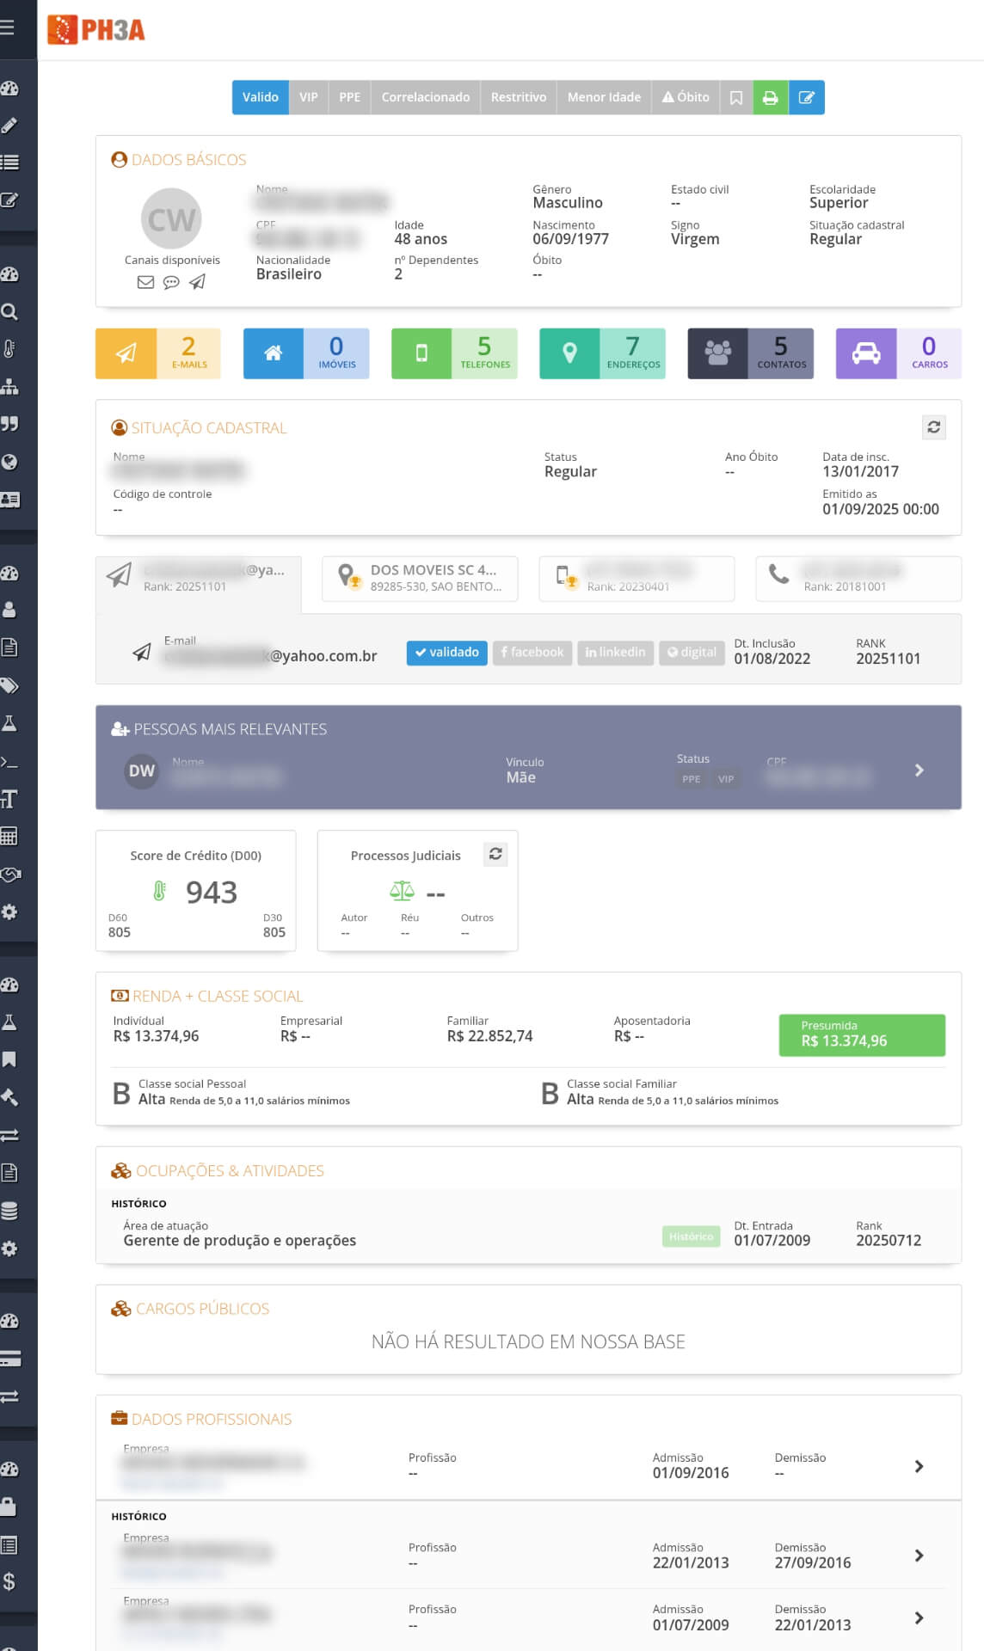Click the digital badge on the e-mail row
Image resolution: width=984 pixels, height=1651 pixels.
[x=692, y=653]
